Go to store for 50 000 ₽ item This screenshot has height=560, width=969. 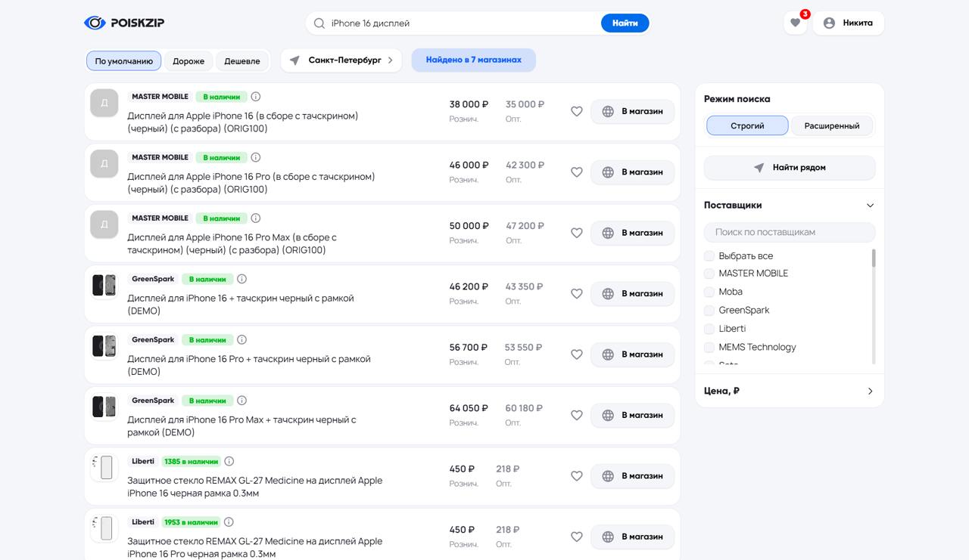click(x=632, y=233)
